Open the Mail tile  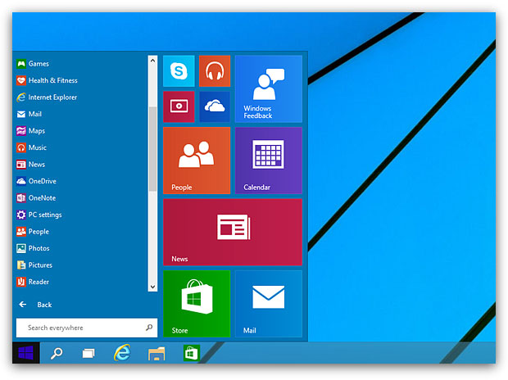point(269,304)
